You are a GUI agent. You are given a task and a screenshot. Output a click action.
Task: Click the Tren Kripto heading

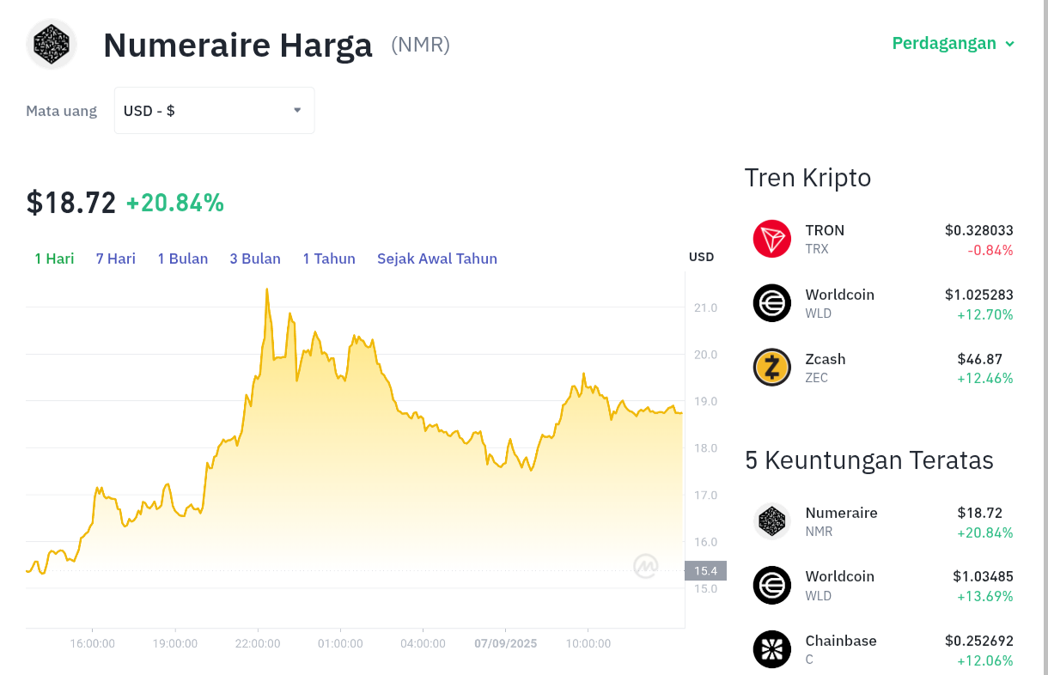(x=807, y=178)
